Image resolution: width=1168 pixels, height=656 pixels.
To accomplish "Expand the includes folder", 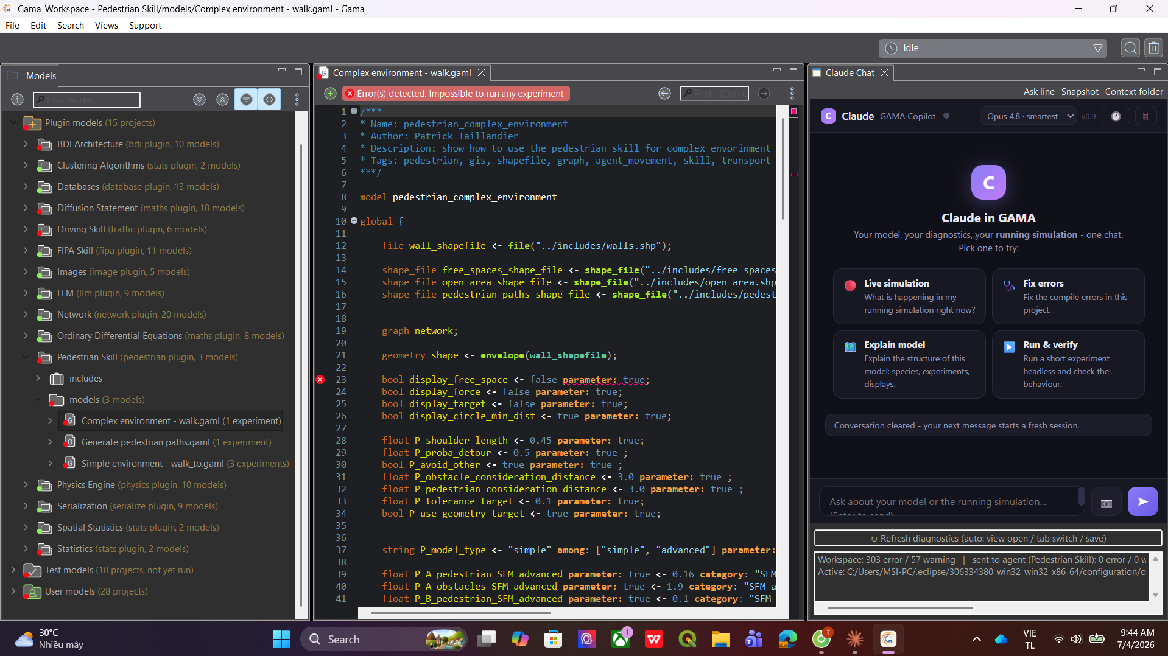I will pyautogui.click(x=38, y=379).
